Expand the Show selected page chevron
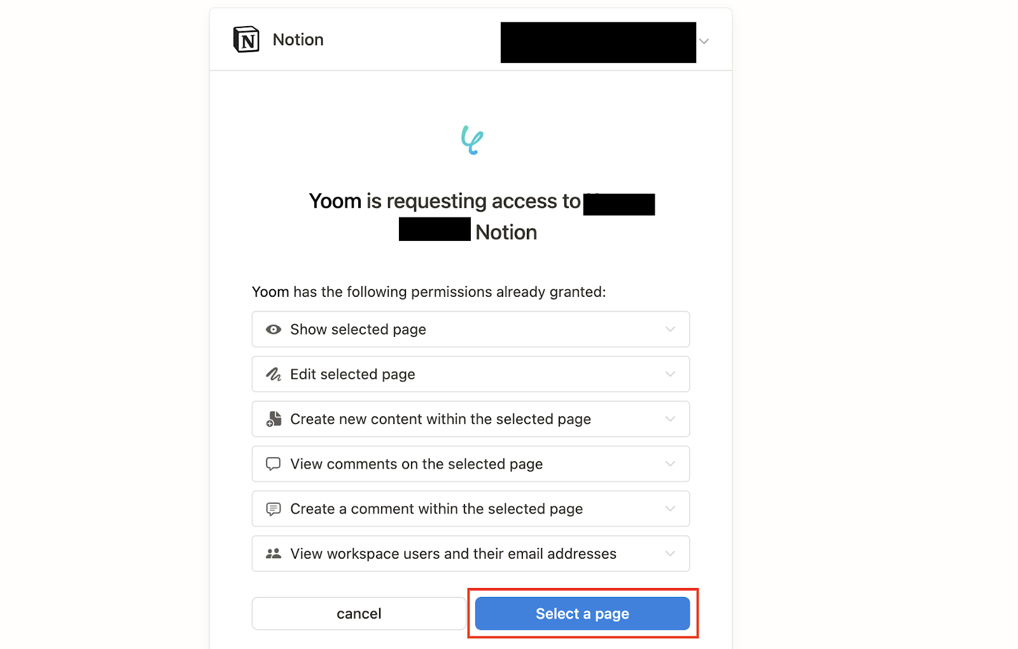Image resolution: width=1018 pixels, height=649 pixels. coord(670,329)
